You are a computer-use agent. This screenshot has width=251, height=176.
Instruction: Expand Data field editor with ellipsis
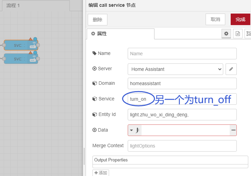click(x=233, y=130)
